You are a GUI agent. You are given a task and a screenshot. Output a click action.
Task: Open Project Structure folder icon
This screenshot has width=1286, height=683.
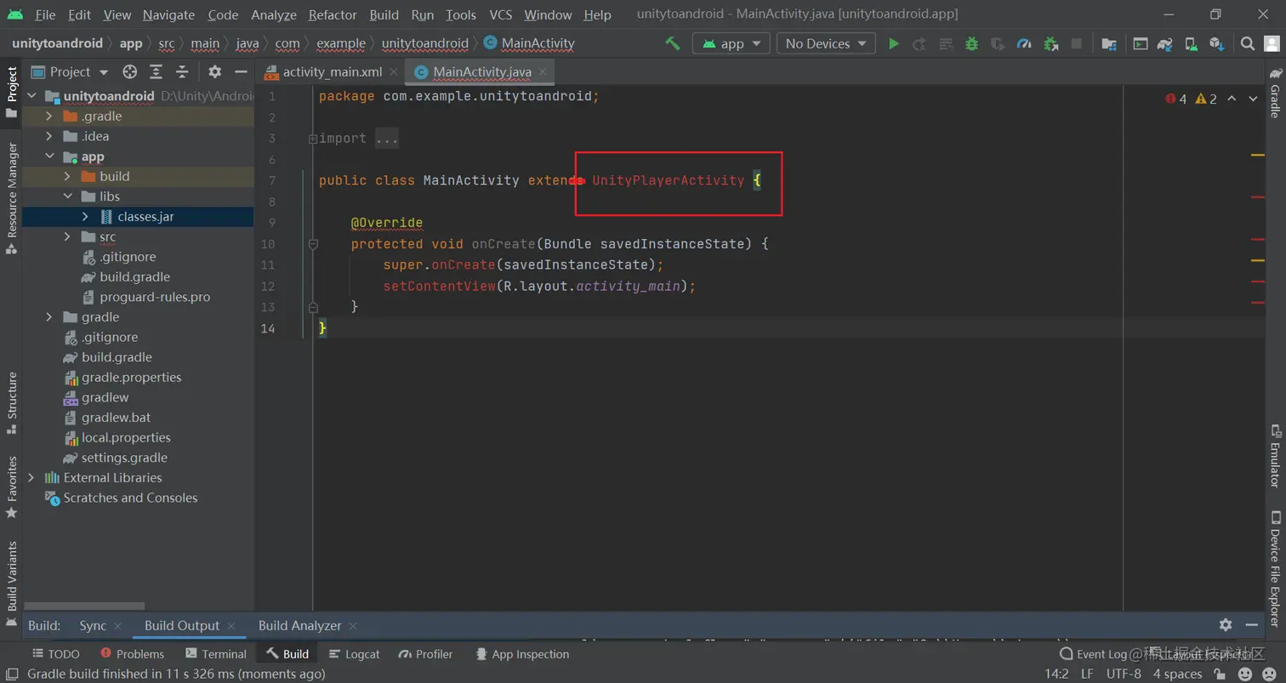pyautogui.click(x=1108, y=43)
